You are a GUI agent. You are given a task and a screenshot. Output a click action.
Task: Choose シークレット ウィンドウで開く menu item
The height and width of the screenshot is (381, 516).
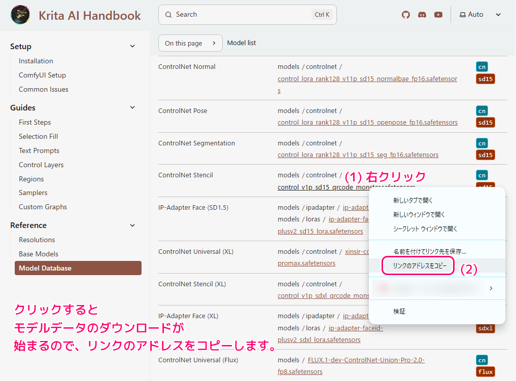(437, 228)
